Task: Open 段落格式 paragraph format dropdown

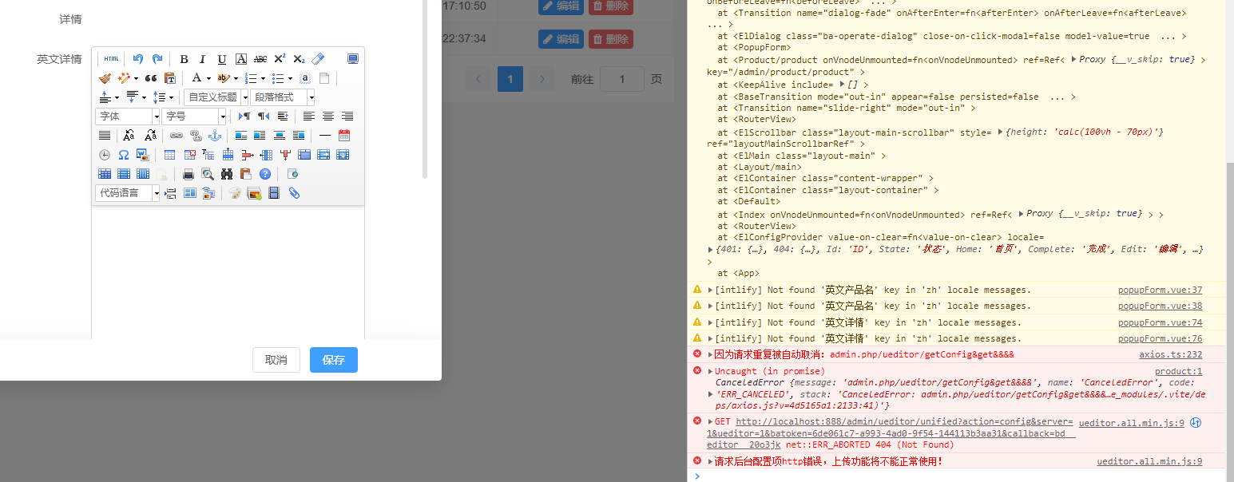Action: pos(283,97)
